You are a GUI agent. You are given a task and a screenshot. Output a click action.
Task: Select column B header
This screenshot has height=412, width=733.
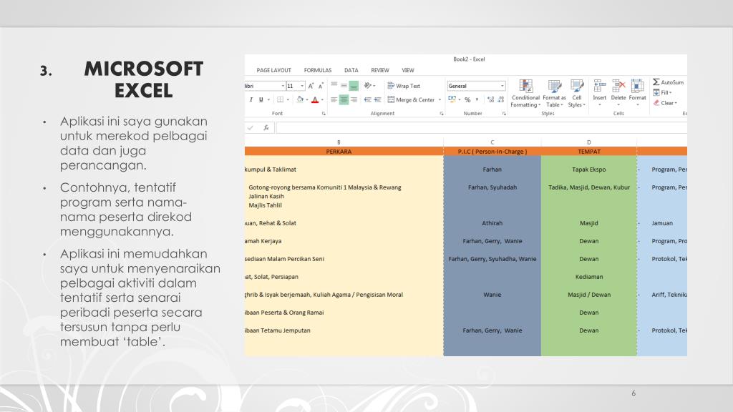344,142
